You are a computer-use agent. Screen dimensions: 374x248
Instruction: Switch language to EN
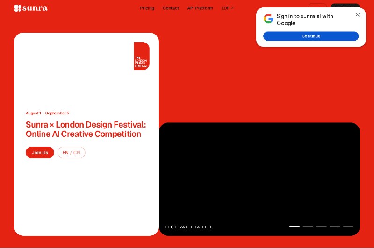coord(65,152)
